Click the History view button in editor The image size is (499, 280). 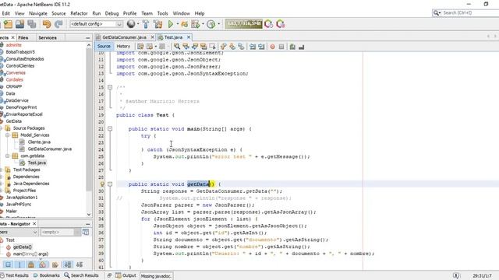[x=123, y=47]
